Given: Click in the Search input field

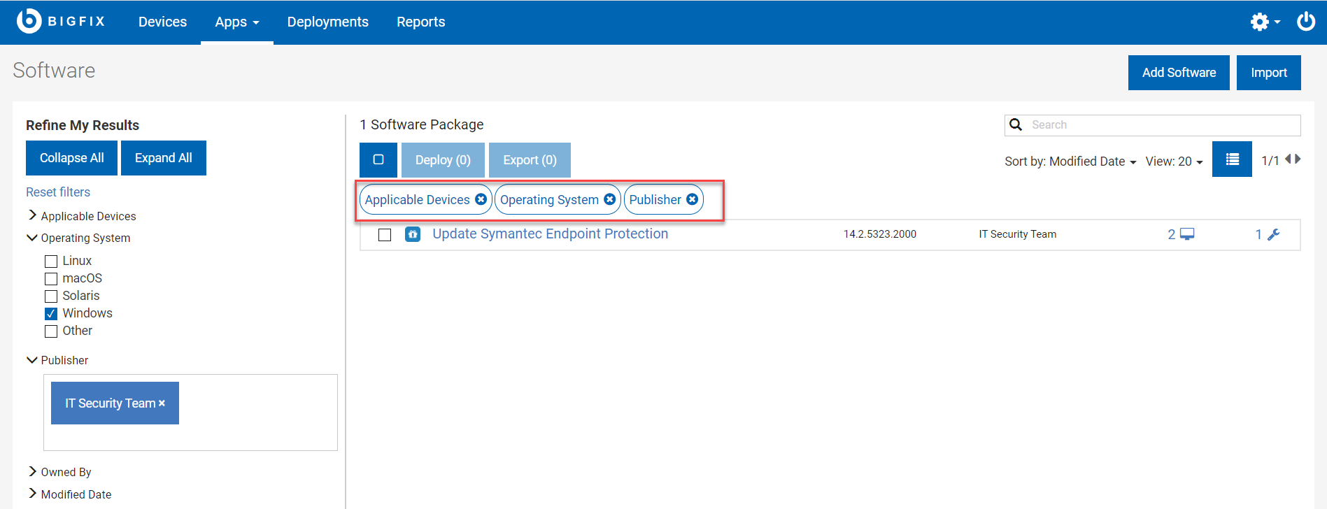Looking at the screenshot, I should pyautogui.click(x=1161, y=125).
